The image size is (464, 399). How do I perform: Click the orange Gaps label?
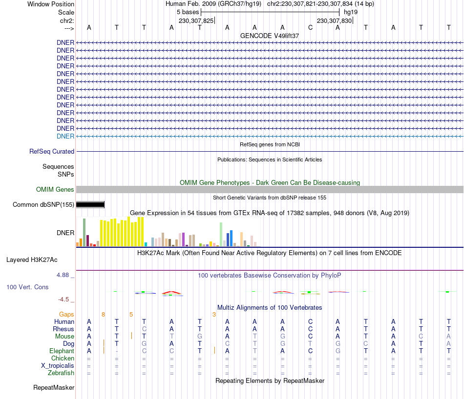click(x=66, y=314)
